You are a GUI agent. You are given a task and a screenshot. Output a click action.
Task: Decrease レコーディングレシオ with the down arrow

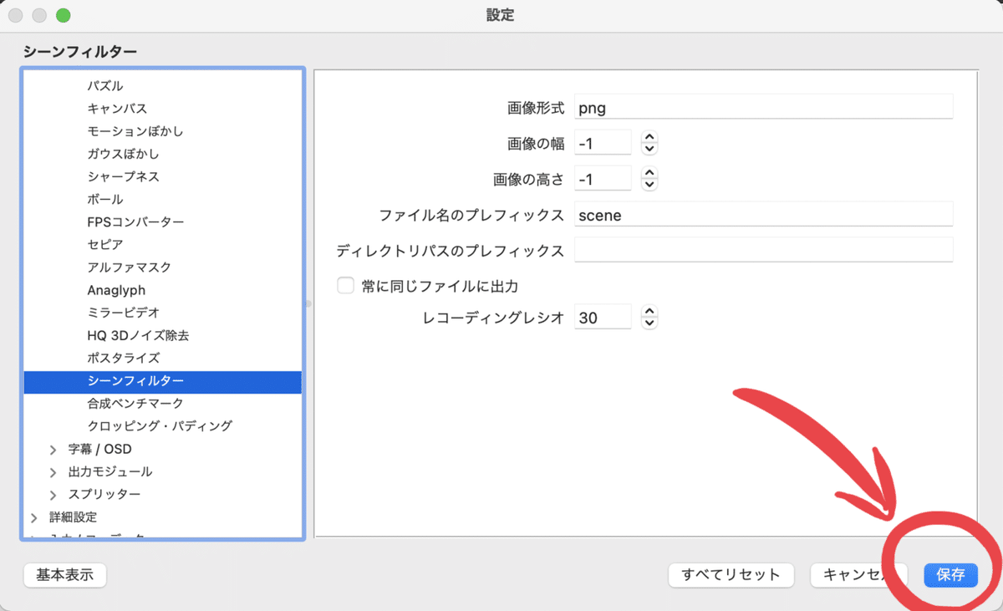pos(649,321)
